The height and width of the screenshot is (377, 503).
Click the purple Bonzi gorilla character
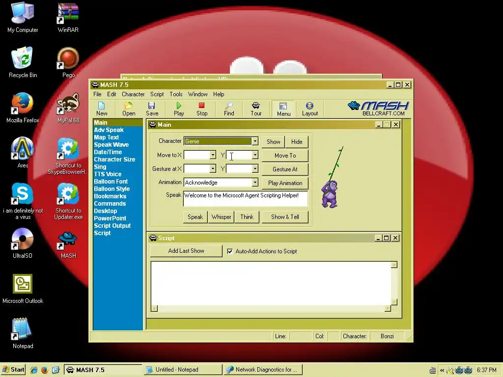tap(330, 194)
